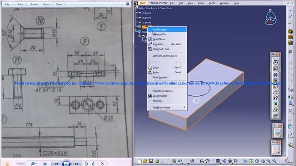Select the Rib tool
296x166 pixels.
(275, 92)
